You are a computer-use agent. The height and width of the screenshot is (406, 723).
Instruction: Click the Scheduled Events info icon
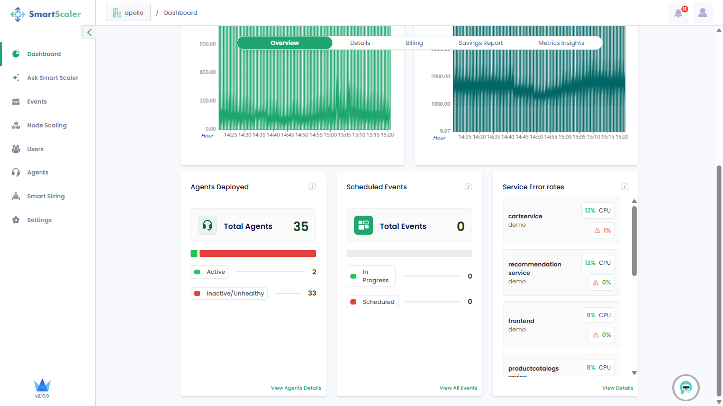click(x=468, y=187)
